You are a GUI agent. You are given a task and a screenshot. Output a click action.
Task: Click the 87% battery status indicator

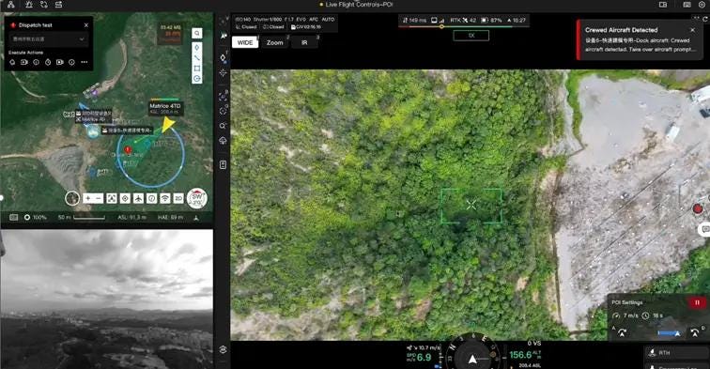point(492,21)
